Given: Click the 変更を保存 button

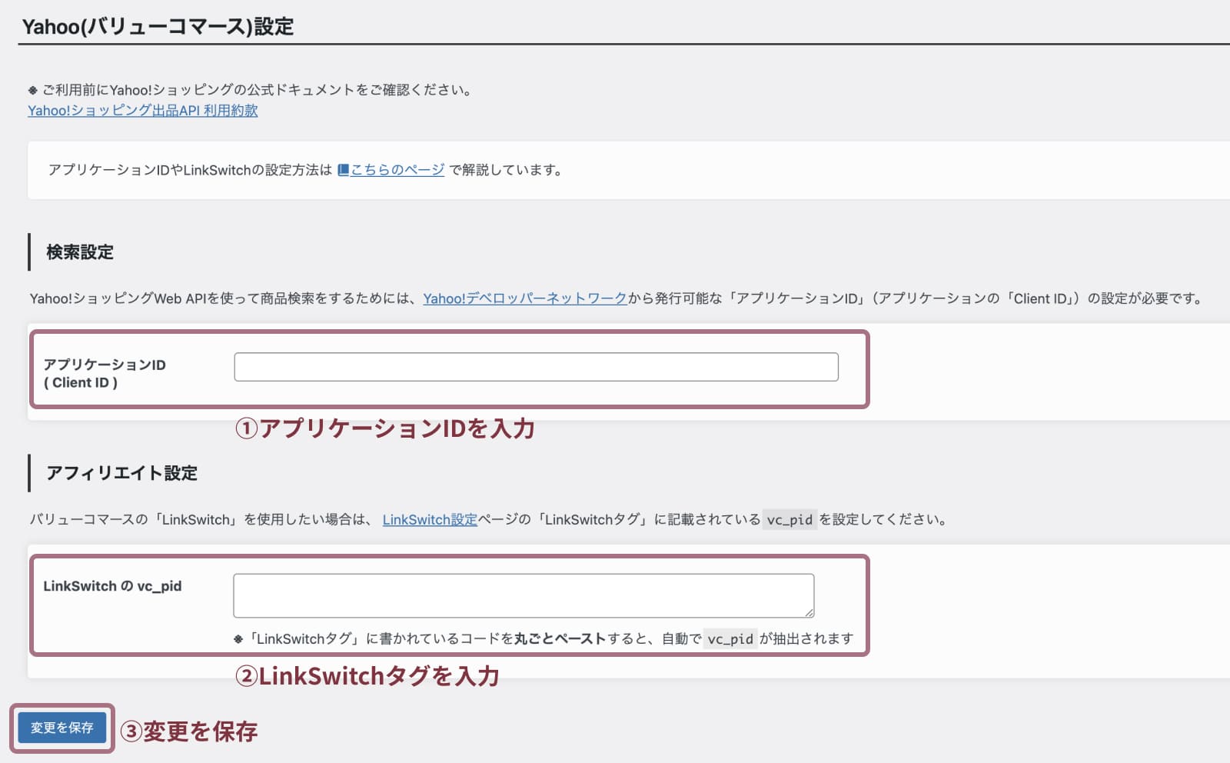Looking at the screenshot, I should point(62,728).
